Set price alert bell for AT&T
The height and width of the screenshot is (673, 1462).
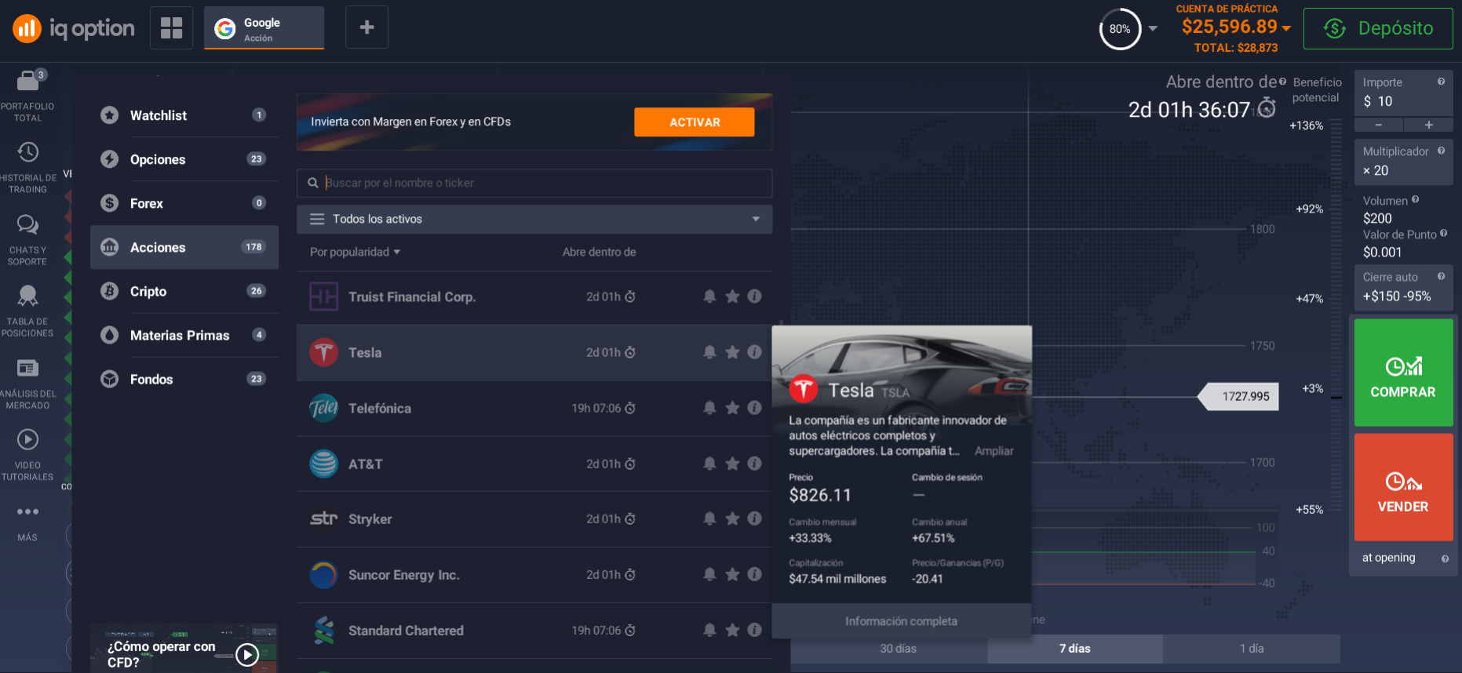(x=709, y=464)
